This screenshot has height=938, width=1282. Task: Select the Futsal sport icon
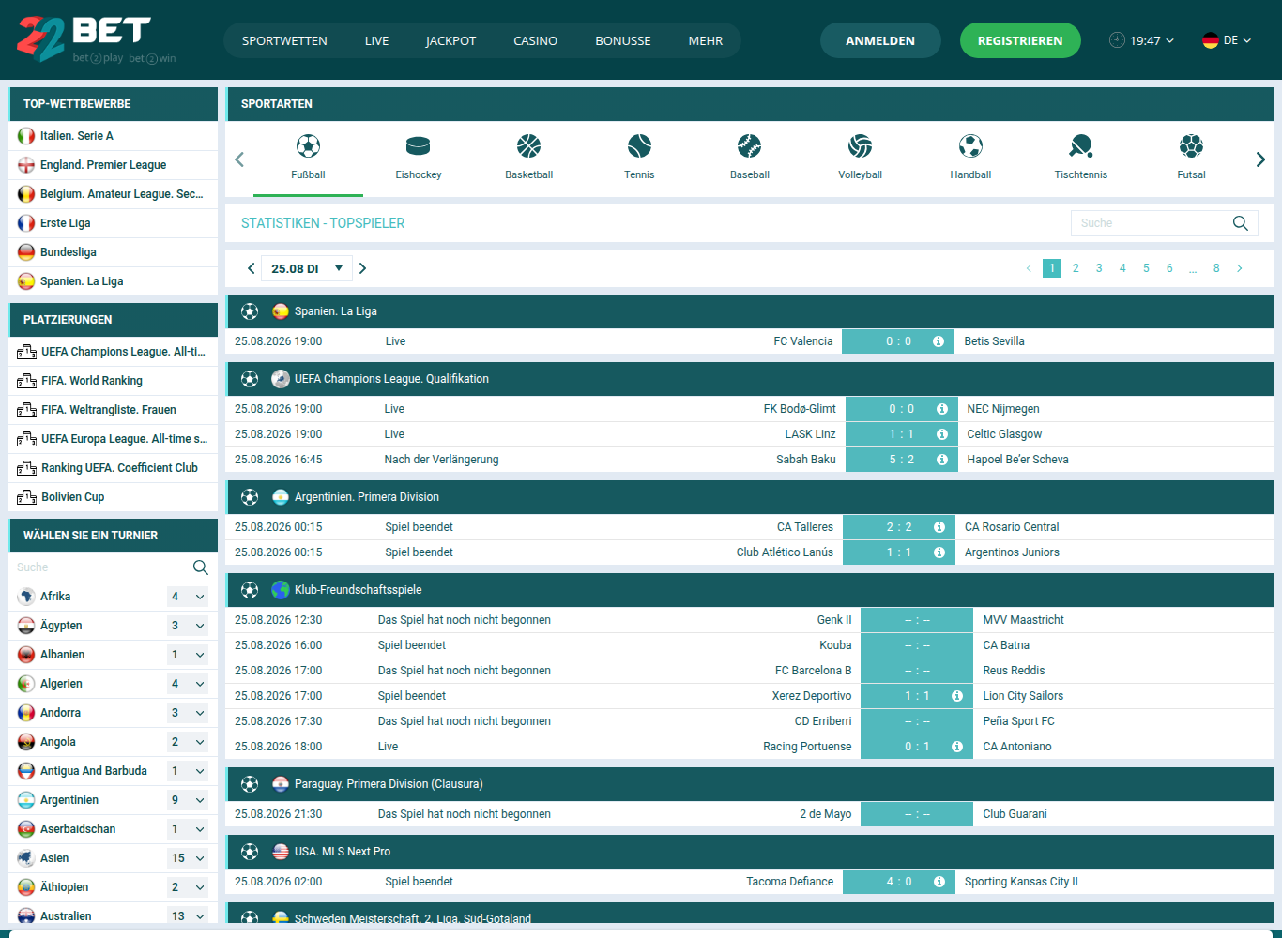(1192, 146)
